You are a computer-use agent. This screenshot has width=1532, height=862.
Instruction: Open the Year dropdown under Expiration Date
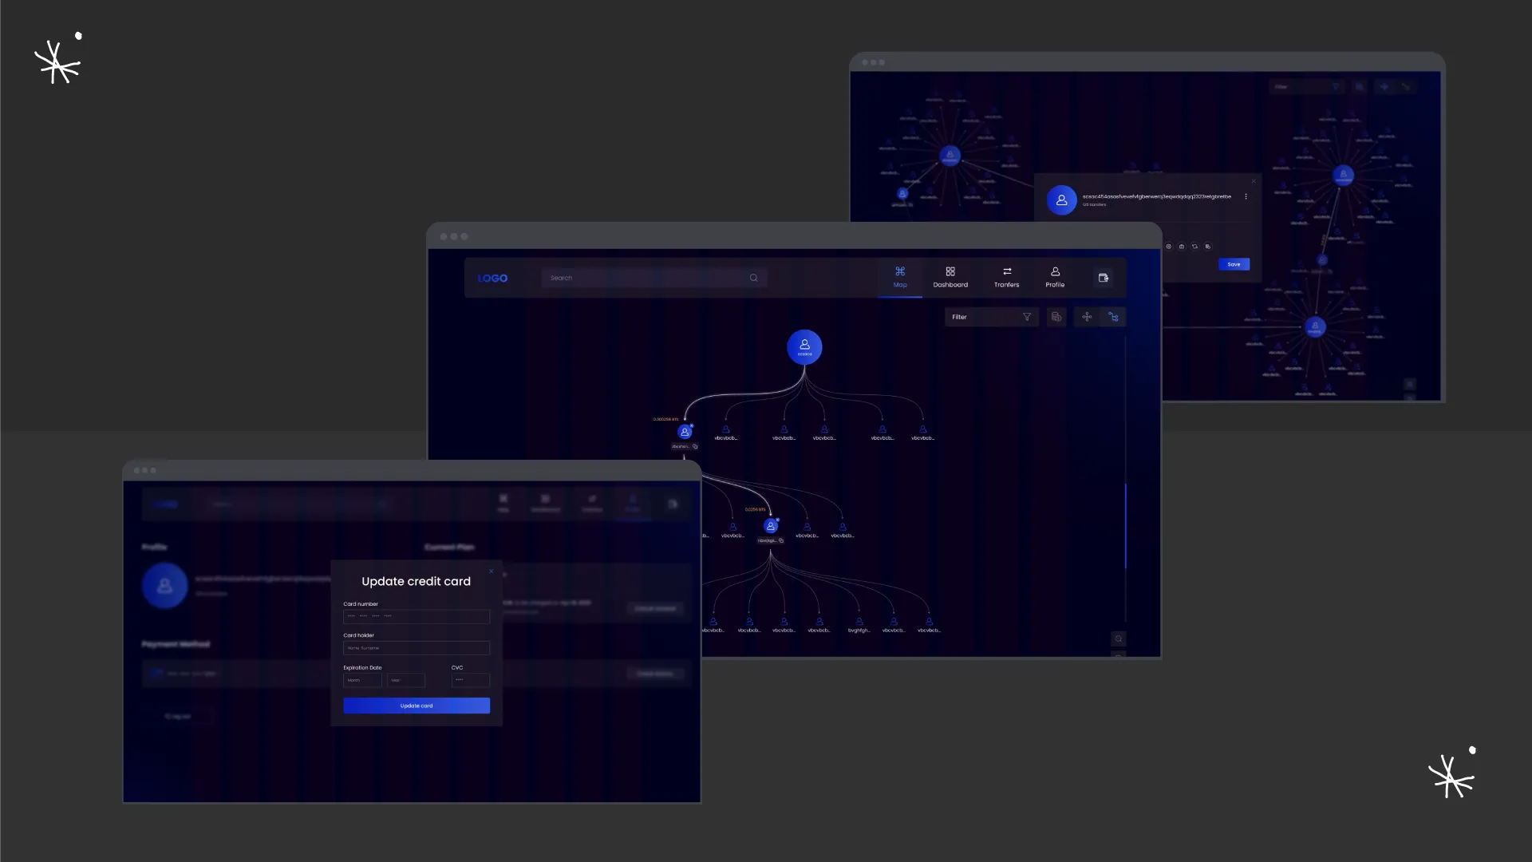[x=405, y=680]
